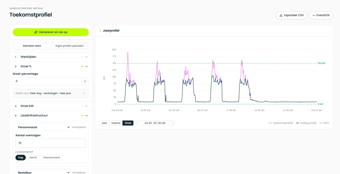The image size is (340, 174).
Task: Click Verwijderen next to Personenauto
Action: 79,127
